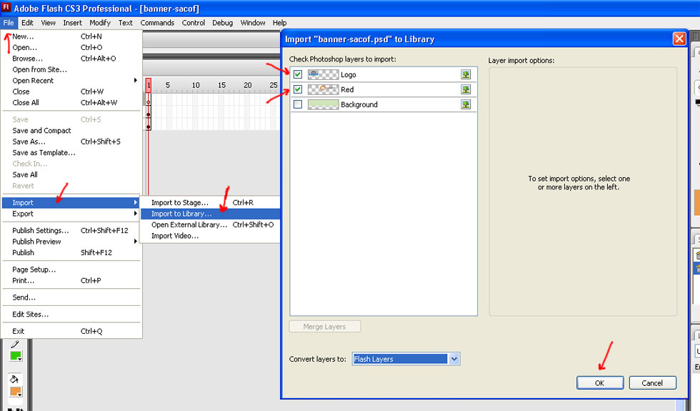Choose Open from Site...
This screenshot has height=411, width=700.
(71, 69)
